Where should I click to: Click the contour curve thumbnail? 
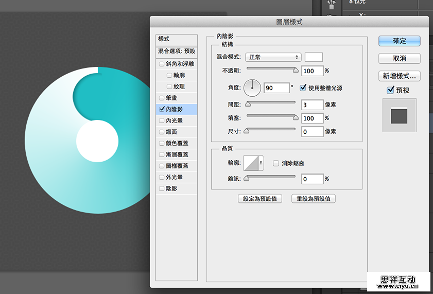coord(251,163)
